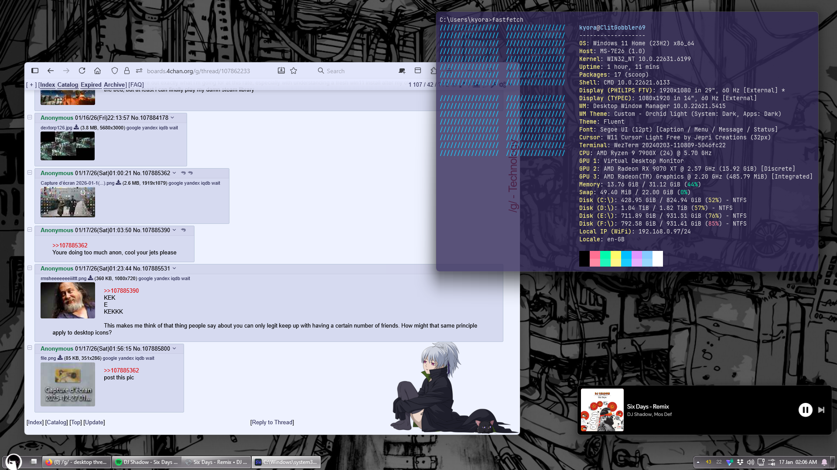Switch to Firefox /g/ desktop thread taskbar item
The height and width of the screenshot is (470, 837).
coord(77,462)
